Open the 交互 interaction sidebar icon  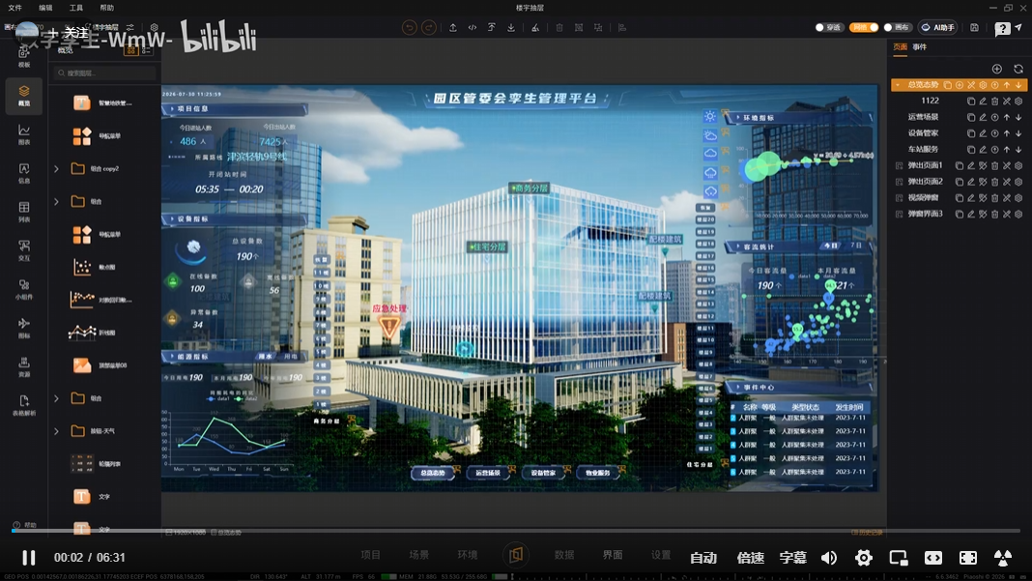[x=24, y=251]
